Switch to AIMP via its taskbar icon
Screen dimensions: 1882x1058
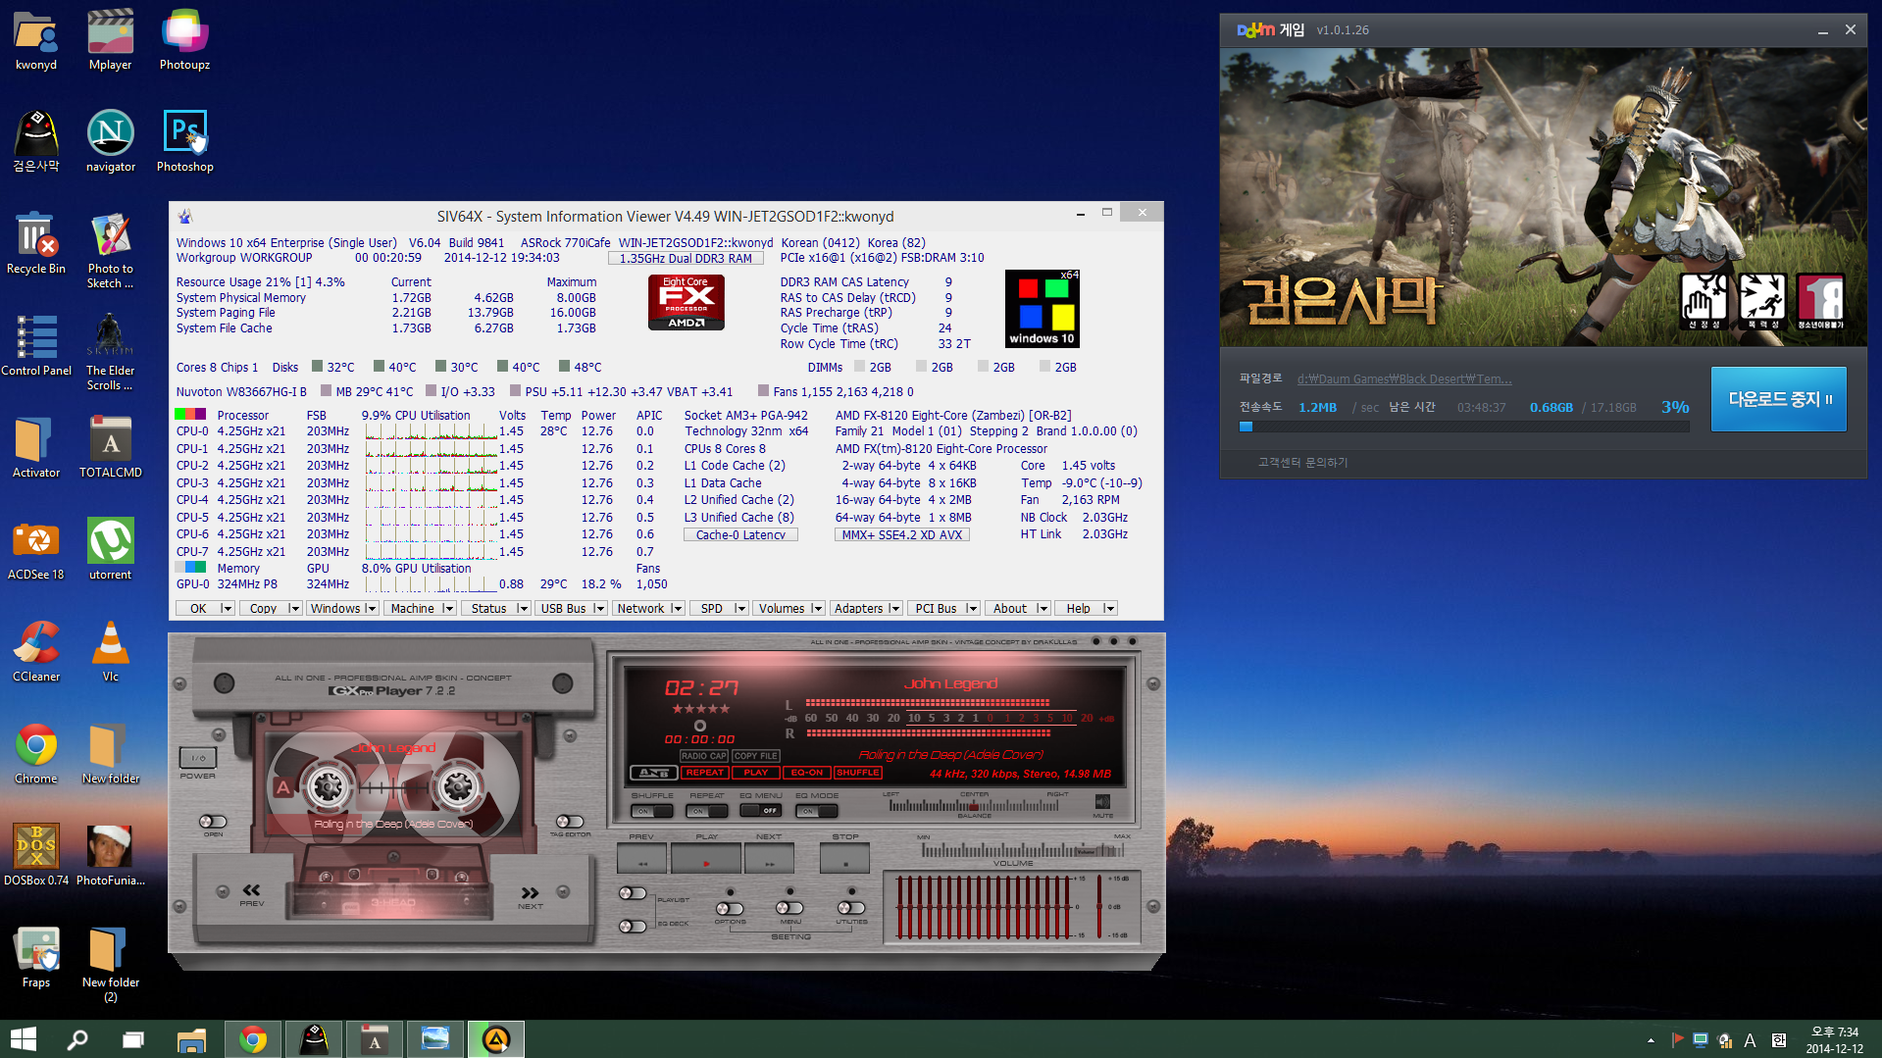click(x=496, y=1039)
